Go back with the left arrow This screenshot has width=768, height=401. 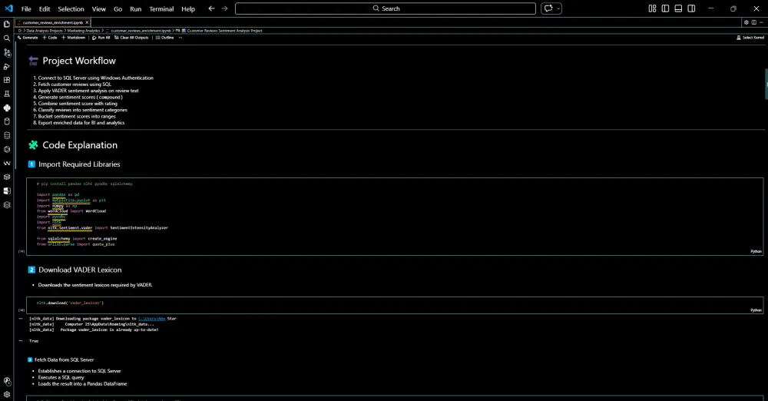211,8
